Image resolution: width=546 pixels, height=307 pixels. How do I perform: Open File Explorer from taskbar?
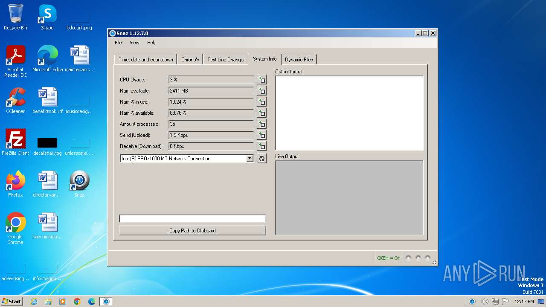point(48,301)
